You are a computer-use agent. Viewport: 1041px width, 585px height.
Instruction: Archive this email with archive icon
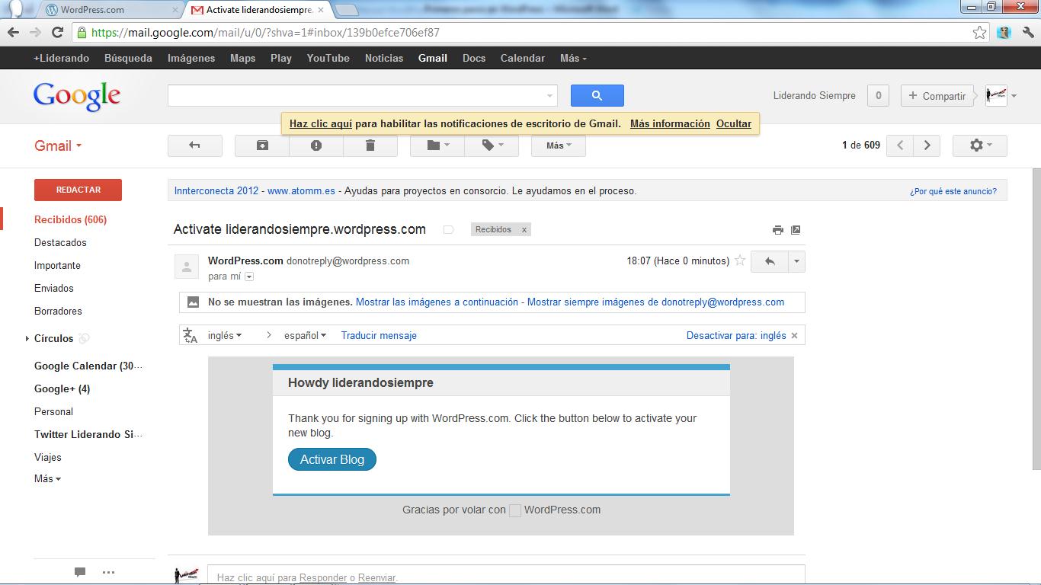coord(262,145)
